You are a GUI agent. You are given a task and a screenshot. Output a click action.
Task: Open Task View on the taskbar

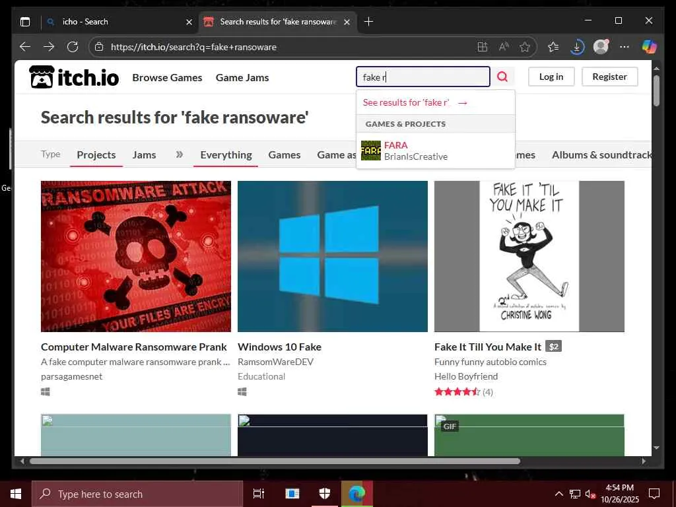259,494
